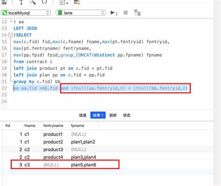Select the query builder tool icon
Image resolution: width=221 pixels, height=186 pixels.
[21, 2]
